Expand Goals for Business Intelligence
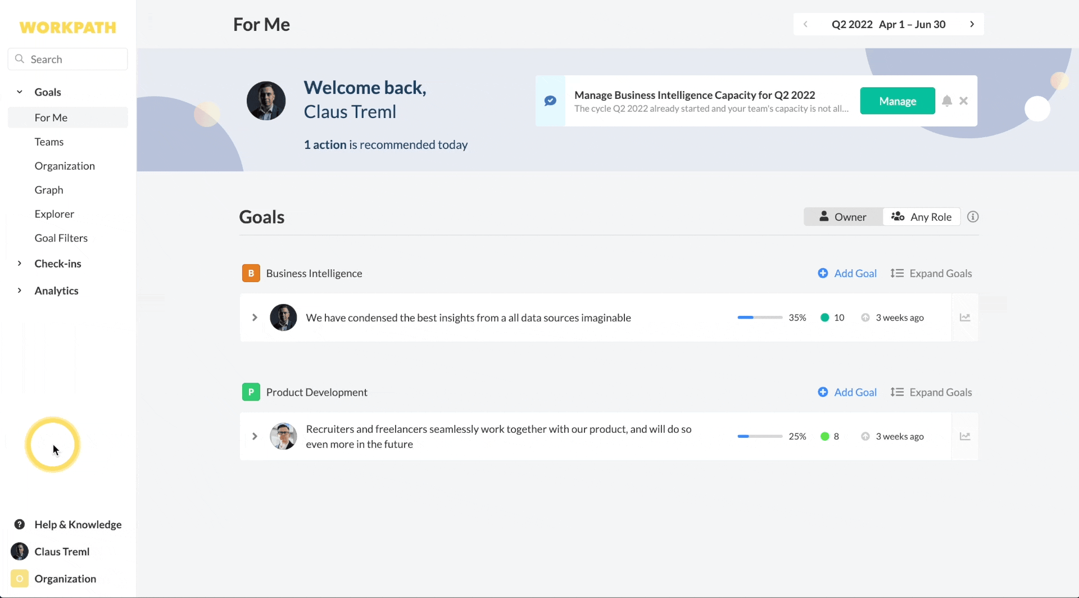 tap(931, 273)
